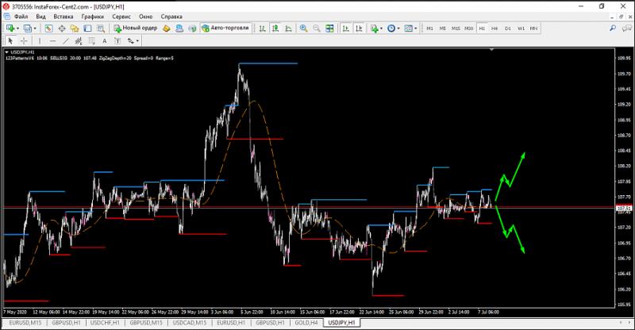Show the Terminal panel icon
This screenshot has height=330, width=635.
coord(87,29)
